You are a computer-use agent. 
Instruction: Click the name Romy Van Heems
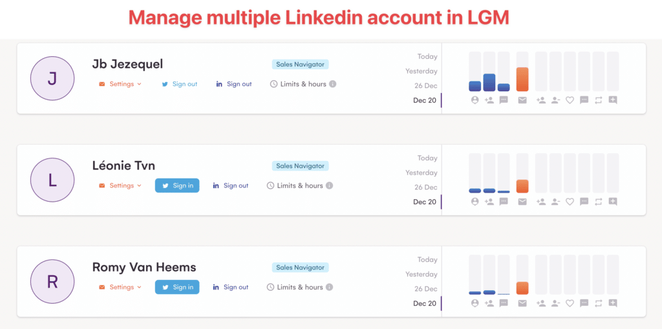pos(144,268)
